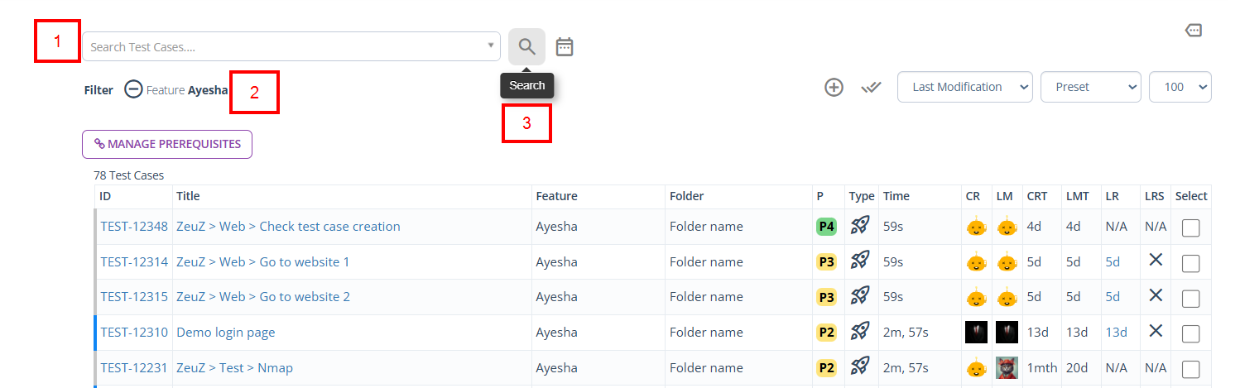1240x388 pixels.
Task: Check the Select box for TEST-12315
Action: pyautogui.click(x=1190, y=298)
